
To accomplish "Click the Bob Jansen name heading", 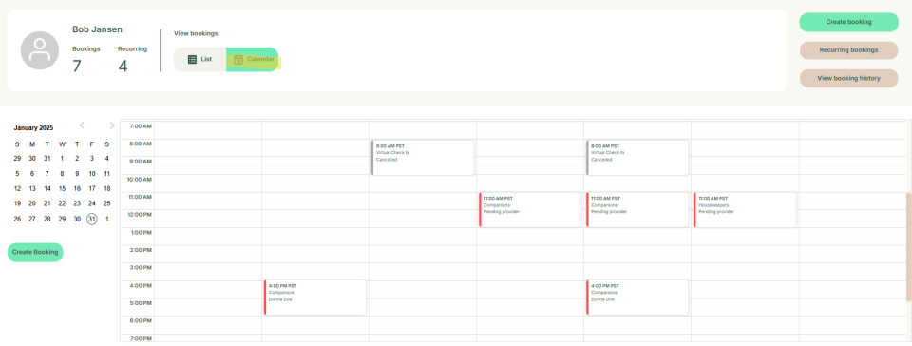I will point(97,29).
